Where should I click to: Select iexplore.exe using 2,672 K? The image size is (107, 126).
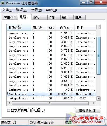pos(51,46)
